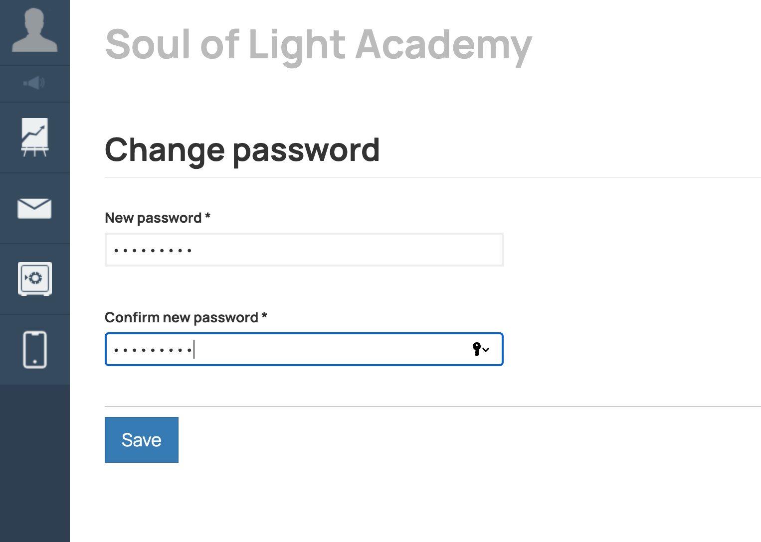Click the Change password heading

tap(242, 150)
